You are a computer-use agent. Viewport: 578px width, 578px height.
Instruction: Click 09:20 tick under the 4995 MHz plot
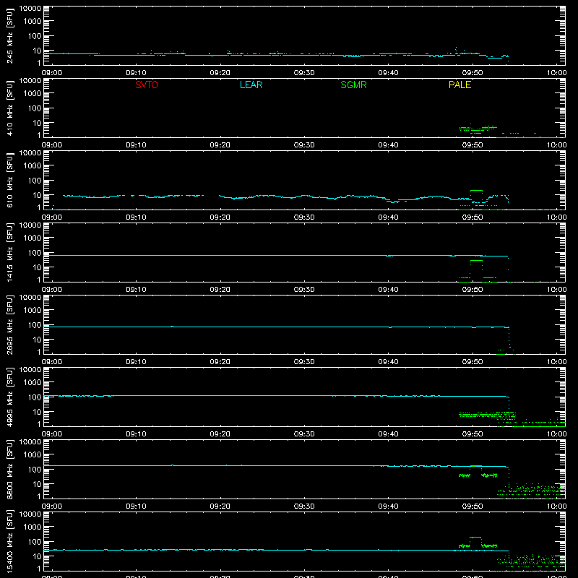coord(220,434)
